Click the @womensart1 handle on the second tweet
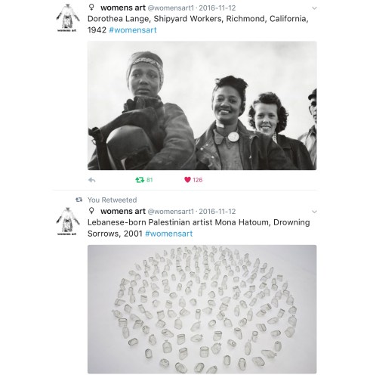370x378 pixels. (171, 212)
